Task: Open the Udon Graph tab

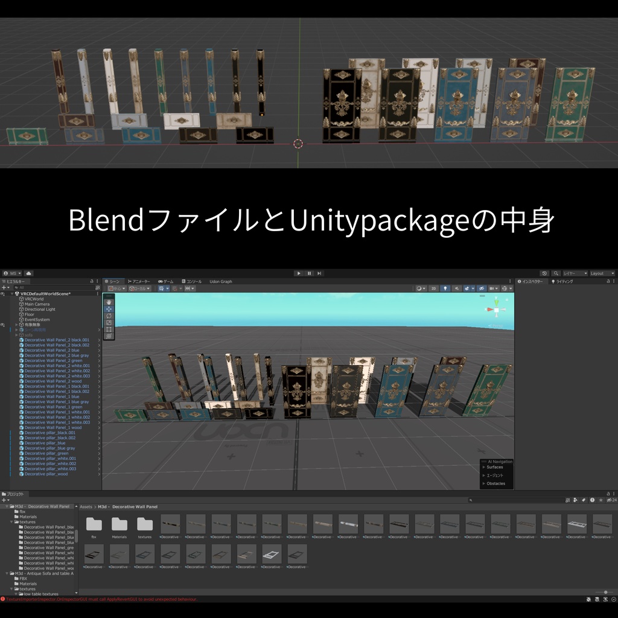Action: pyautogui.click(x=220, y=282)
